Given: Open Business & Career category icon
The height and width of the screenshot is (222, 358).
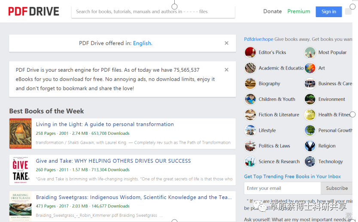Looking at the screenshot, I should pos(310,84).
